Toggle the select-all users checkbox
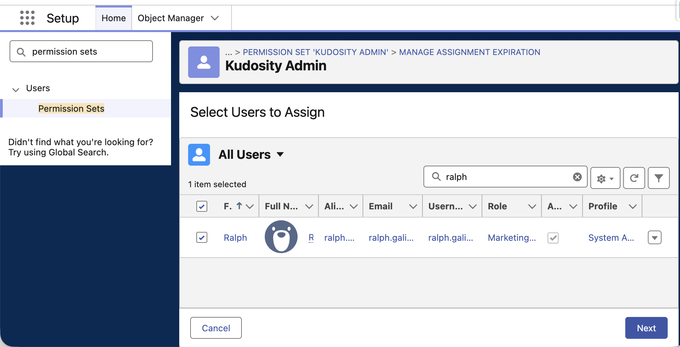Image resolution: width=680 pixels, height=347 pixels. pyautogui.click(x=202, y=206)
